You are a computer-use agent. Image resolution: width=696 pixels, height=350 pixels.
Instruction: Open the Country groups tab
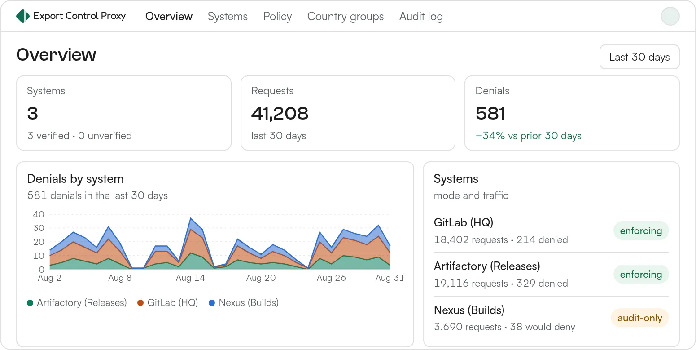point(346,17)
